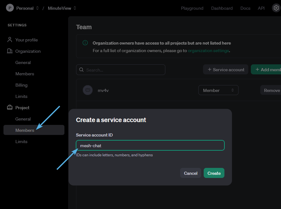Cancel the service account dialog
The image size is (281, 209).
[190, 173]
